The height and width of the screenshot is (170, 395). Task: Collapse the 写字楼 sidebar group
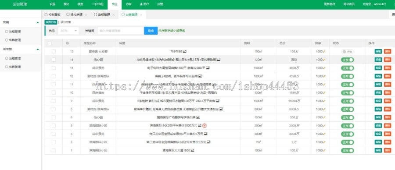coord(38,49)
